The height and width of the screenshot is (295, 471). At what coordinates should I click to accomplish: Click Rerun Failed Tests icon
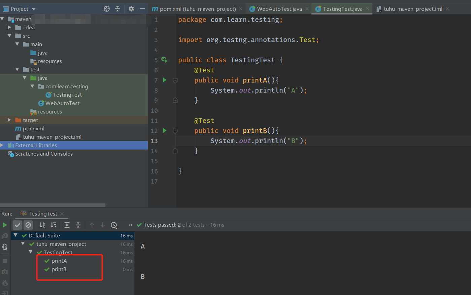5,236
